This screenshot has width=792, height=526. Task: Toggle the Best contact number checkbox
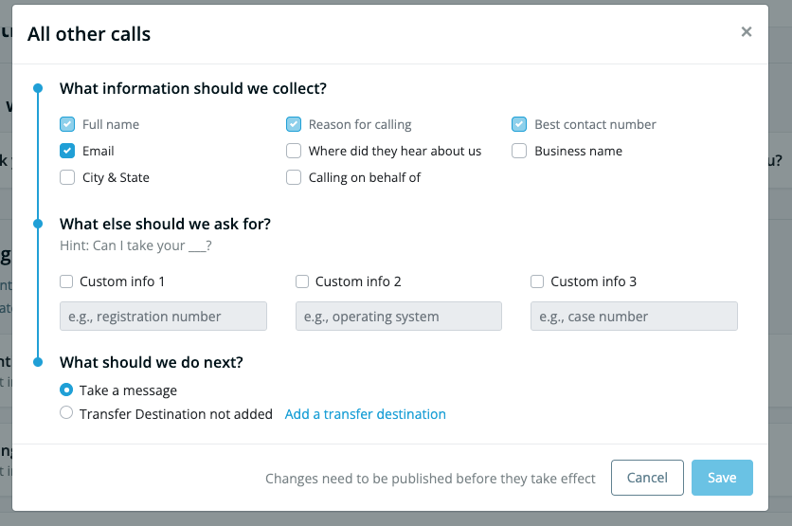pos(519,124)
